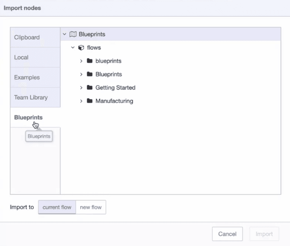The width and height of the screenshot is (290, 246).
Task: Expand the capitalized Blueprints folder
Action: pyautogui.click(x=81, y=74)
